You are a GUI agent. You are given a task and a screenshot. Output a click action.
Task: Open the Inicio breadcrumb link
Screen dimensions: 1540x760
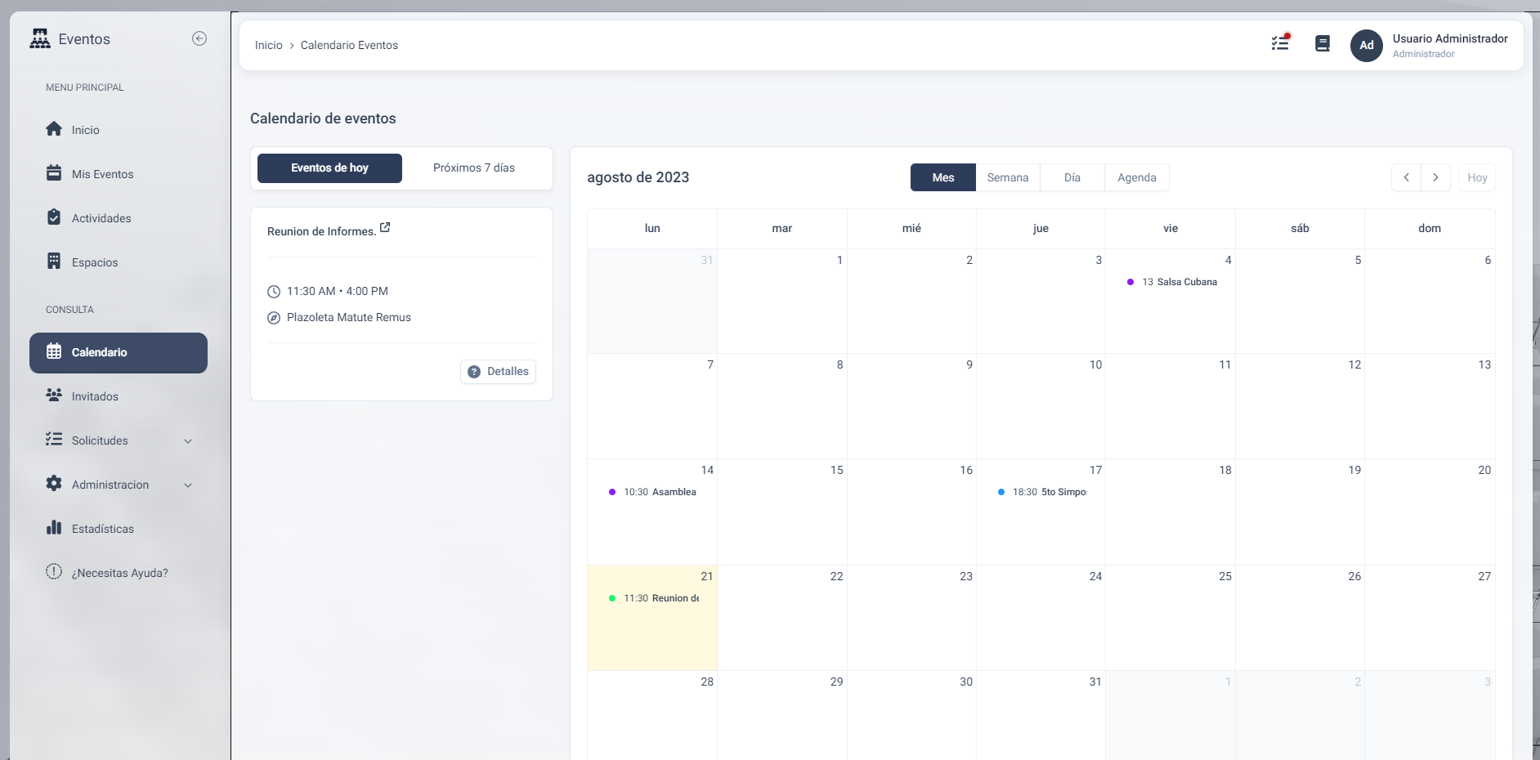(x=269, y=45)
